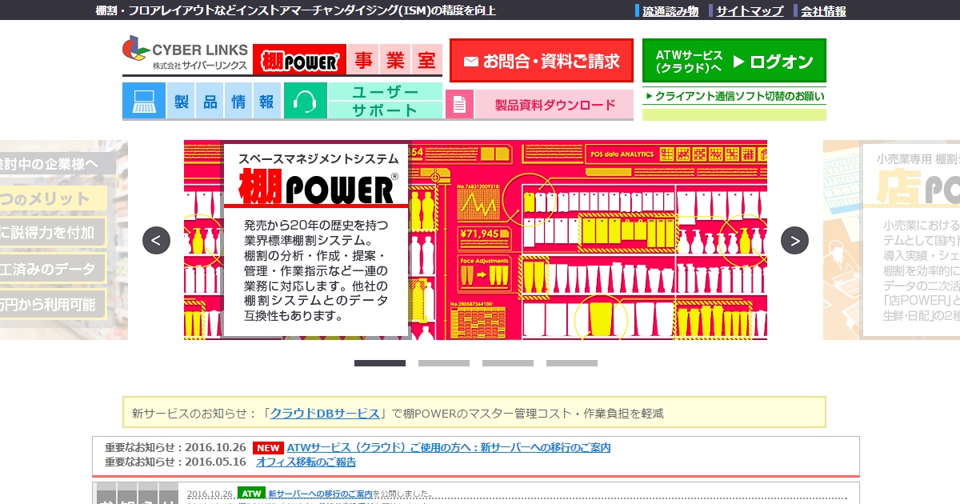Click the red NEW badge
This screenshot has width=960, height=504.
tap(268, 448)
